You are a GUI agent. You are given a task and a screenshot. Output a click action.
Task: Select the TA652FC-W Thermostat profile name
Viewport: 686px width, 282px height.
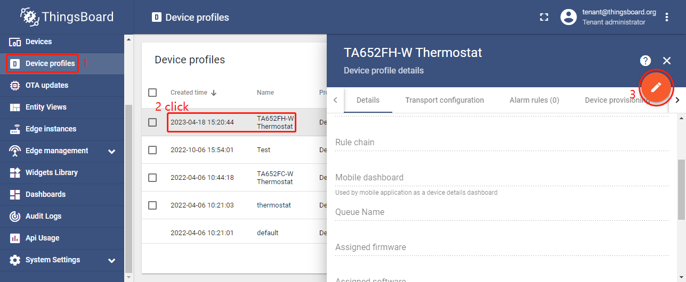275,178
